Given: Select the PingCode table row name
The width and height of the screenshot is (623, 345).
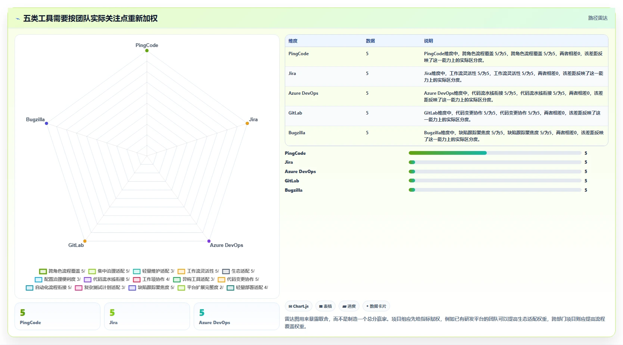Looking at the screenshot, I should point(299,54).
